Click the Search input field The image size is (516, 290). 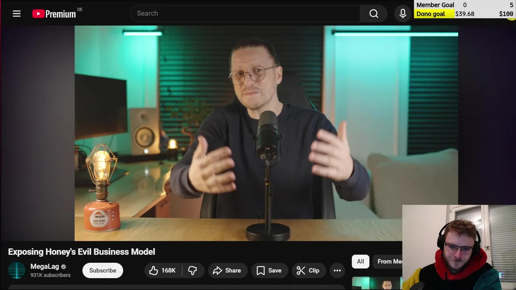click(245, 13)
